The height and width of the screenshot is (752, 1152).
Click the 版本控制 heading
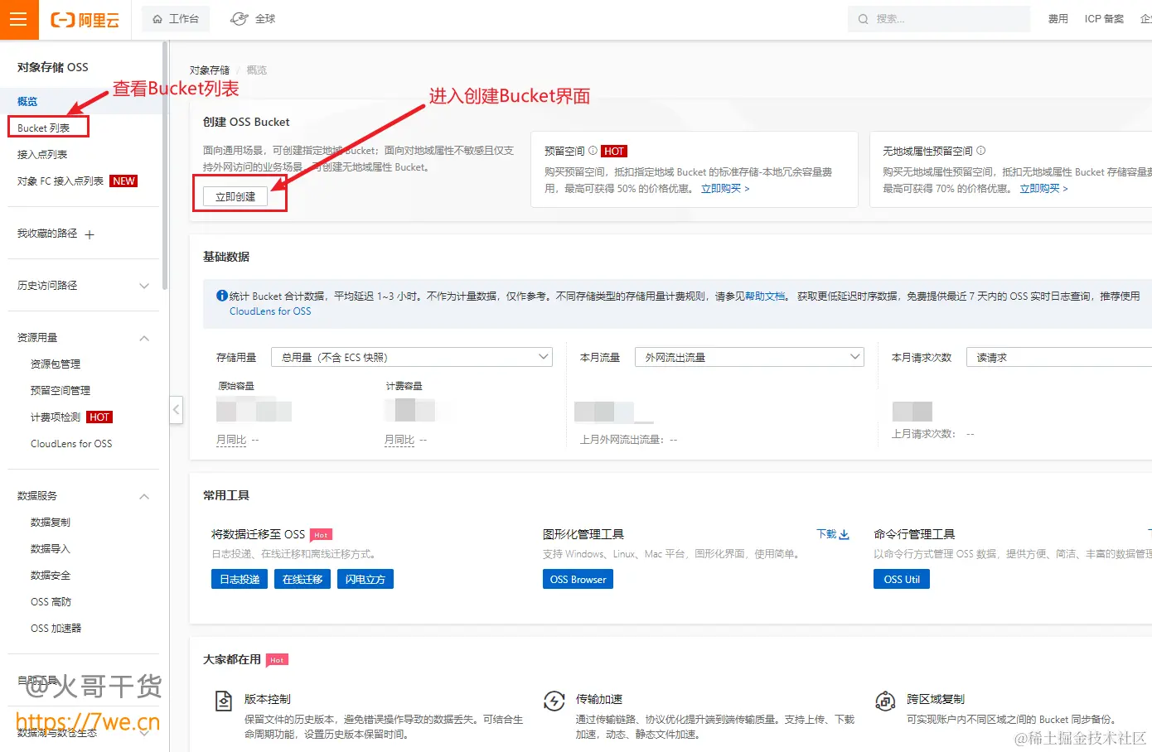pos(268,699)
